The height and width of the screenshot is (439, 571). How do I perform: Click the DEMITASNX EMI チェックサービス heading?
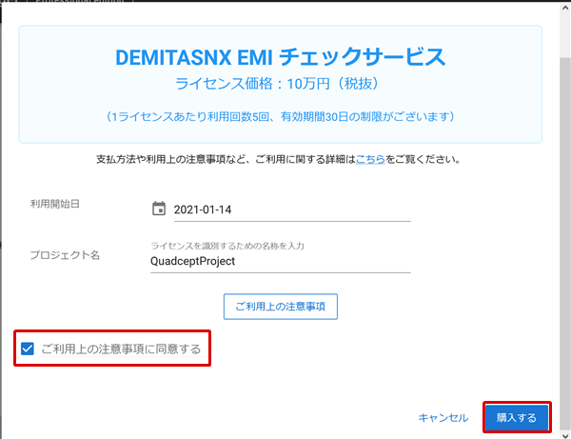[x=281, y=57]
